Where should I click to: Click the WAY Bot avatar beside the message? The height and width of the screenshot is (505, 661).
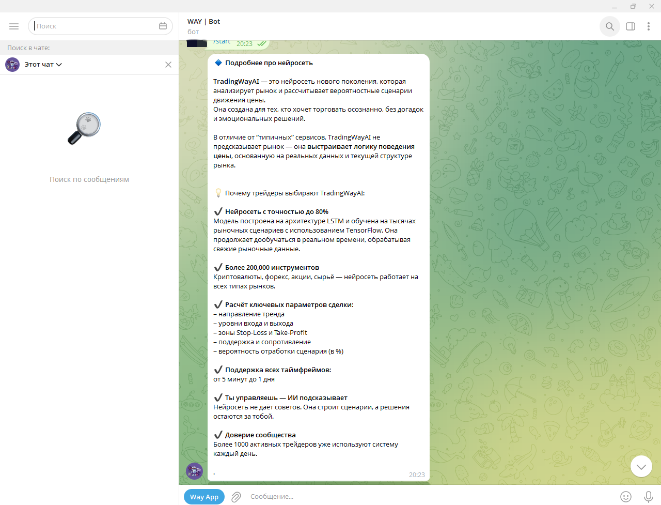point(194,471)
